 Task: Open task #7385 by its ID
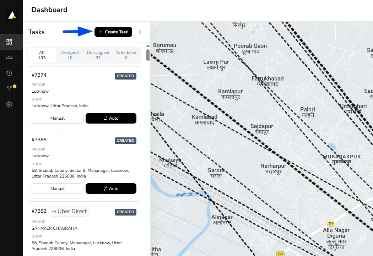[x=39, y=140]
